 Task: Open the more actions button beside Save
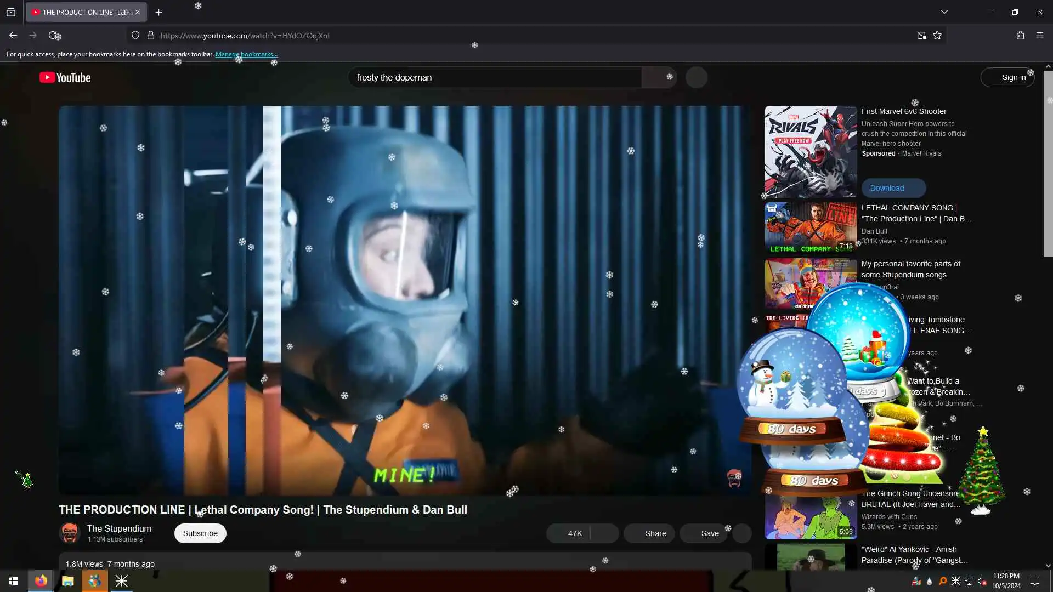pos(742,533)
